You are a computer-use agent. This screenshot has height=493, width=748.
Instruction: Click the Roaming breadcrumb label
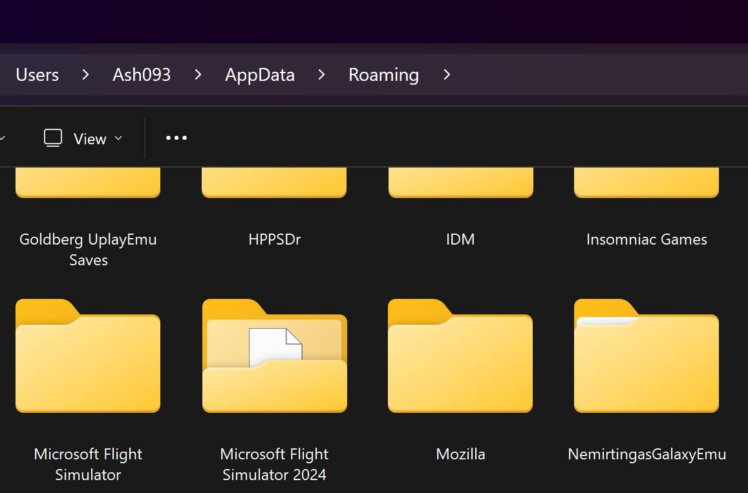383,74
